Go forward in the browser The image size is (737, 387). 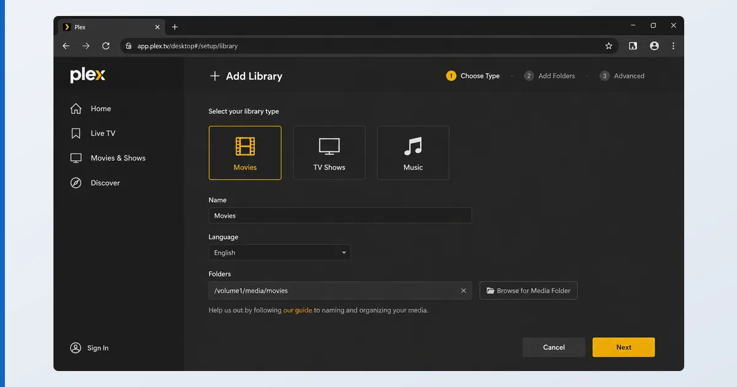click(x=86, y=46)
